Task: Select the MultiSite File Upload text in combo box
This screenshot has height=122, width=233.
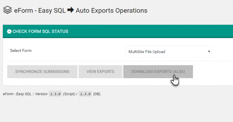Action: 147,52
